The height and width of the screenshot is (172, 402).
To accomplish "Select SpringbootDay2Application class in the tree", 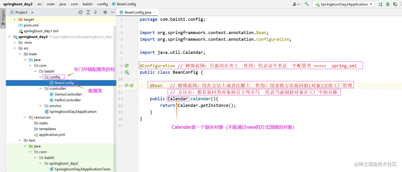I will click(73, 112).
